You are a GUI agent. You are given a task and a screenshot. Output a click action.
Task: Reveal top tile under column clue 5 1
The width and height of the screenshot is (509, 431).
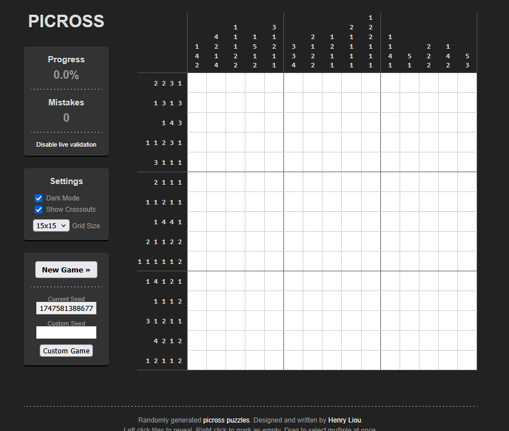pos(410,83)
